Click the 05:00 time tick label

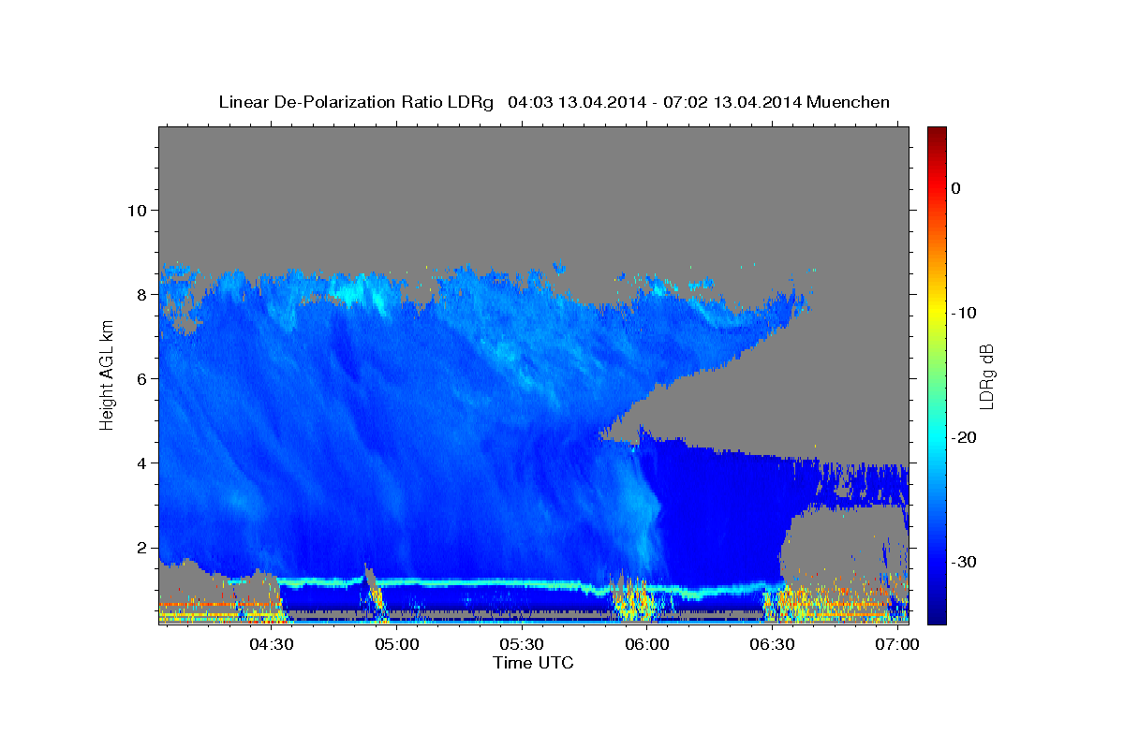point(397,645)
